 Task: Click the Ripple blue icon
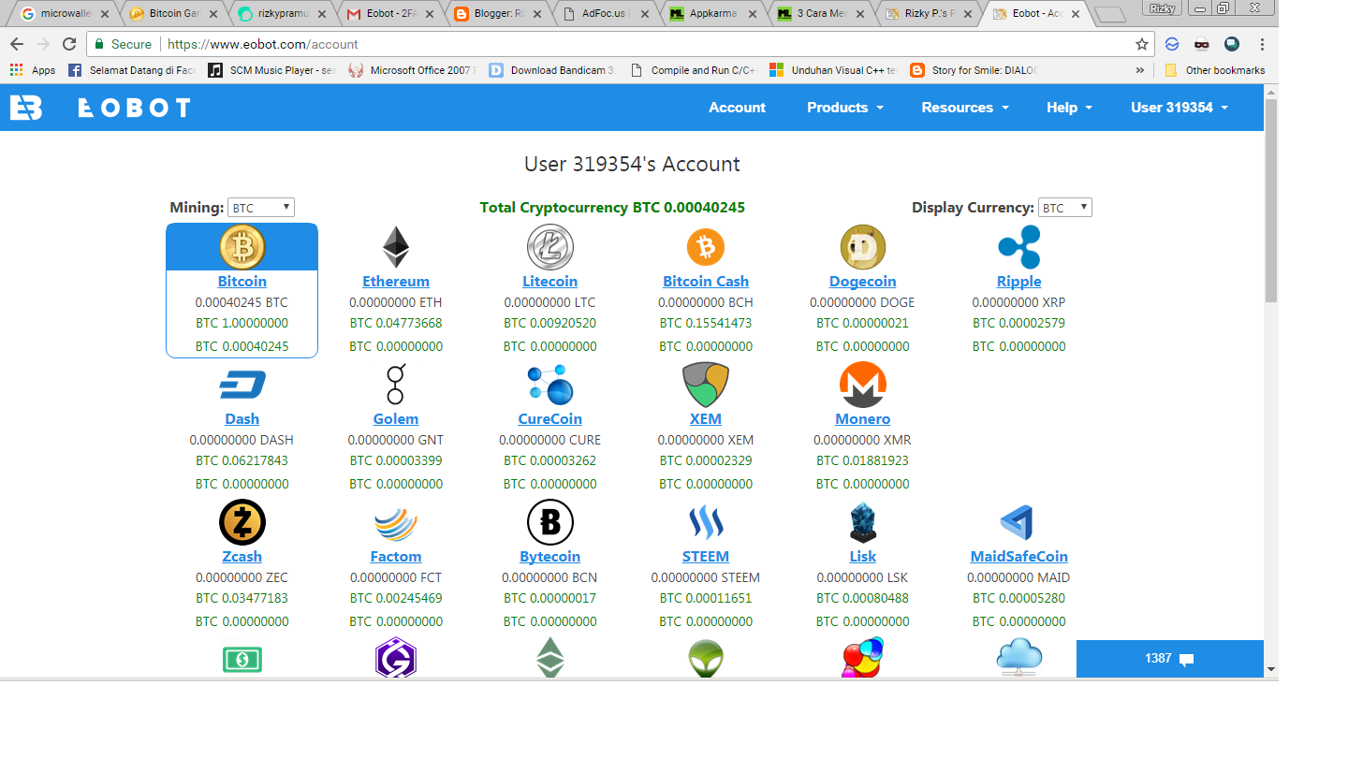[1019, 247]
